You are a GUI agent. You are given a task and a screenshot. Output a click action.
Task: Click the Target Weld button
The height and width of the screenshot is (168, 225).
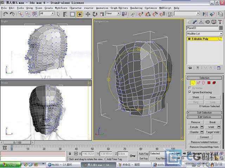[212, 132]
